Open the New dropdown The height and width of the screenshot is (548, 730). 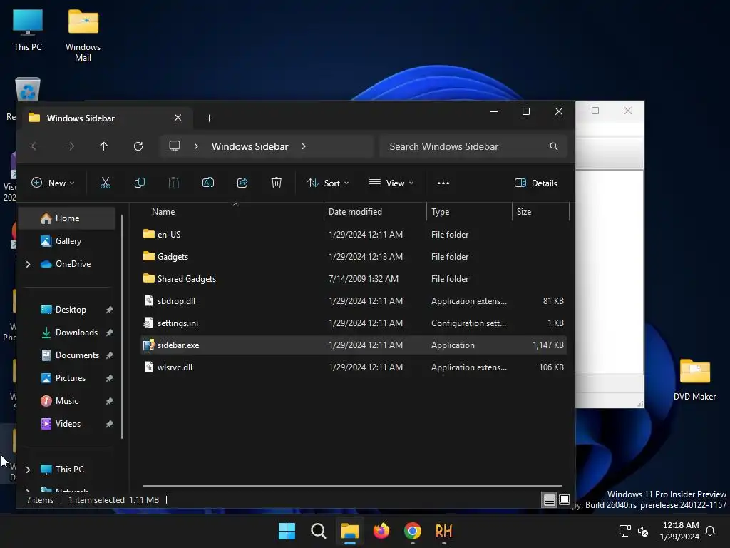tap(53, 183)
